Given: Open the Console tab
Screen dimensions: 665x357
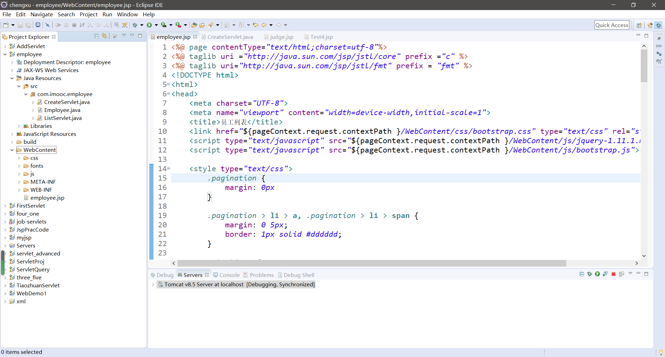Looking at the screenshot, I should click(x=227, y=275).
